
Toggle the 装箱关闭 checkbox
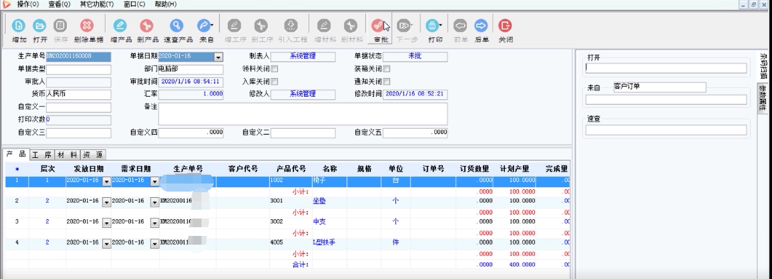click(x=387, y=69)
